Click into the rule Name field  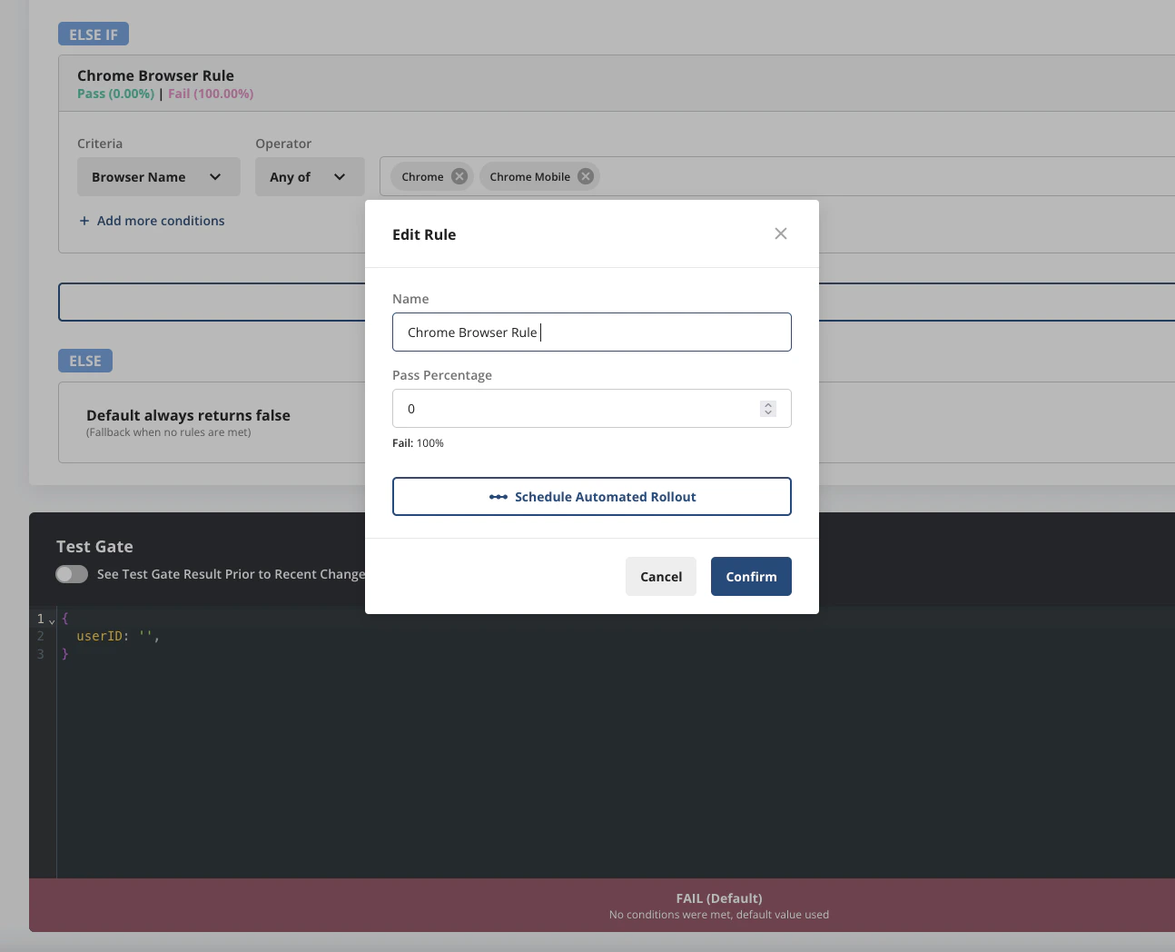tap(592, 332)
